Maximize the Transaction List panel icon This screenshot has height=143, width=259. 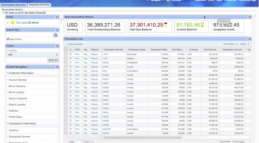click(249, 39)
